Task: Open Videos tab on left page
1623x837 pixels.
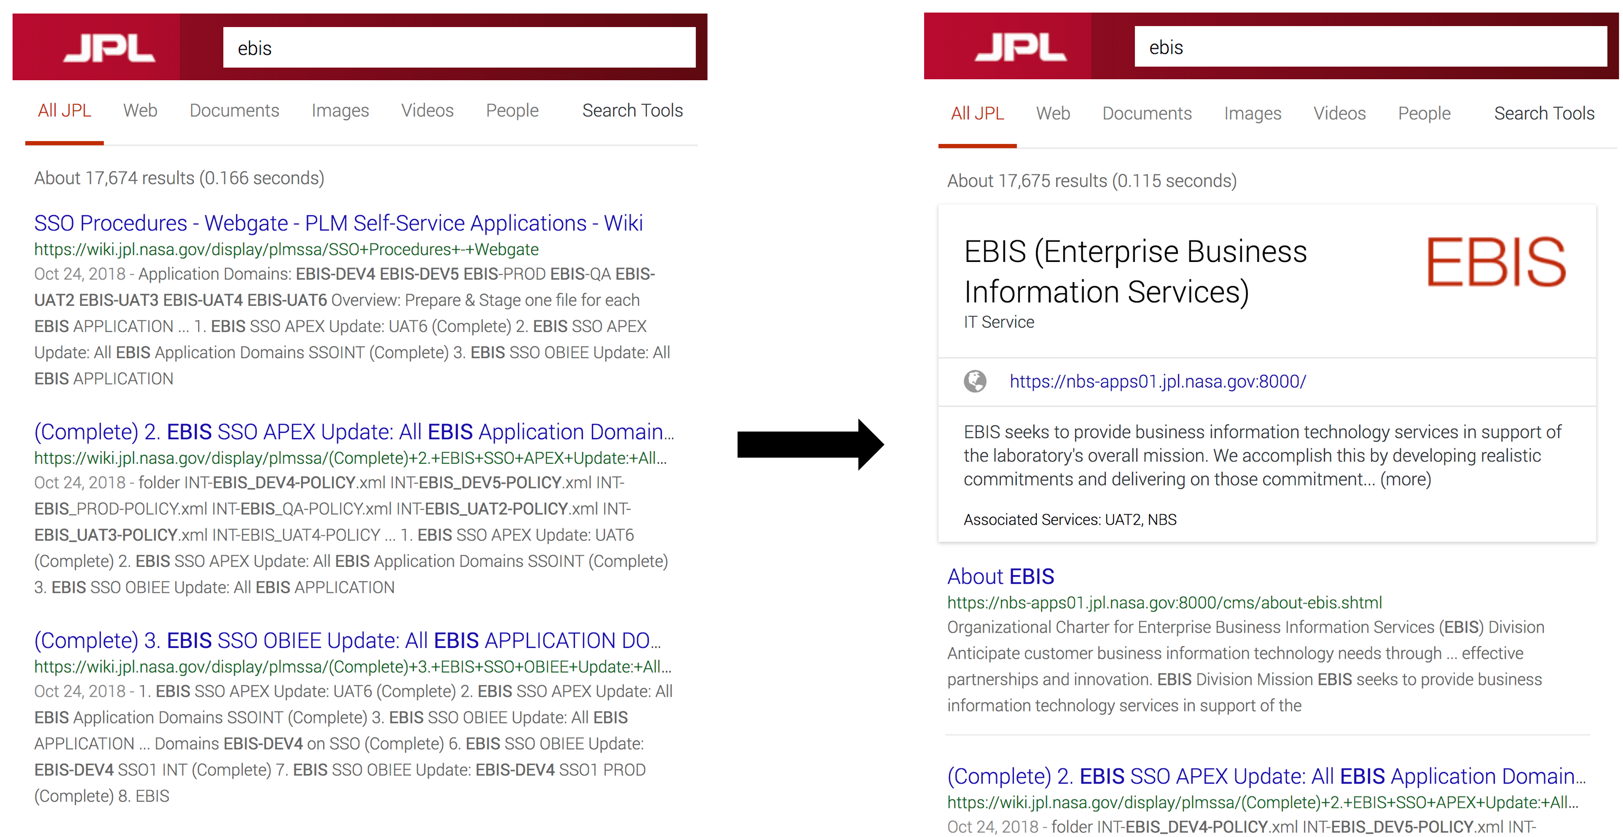Action: pos(427,110)
